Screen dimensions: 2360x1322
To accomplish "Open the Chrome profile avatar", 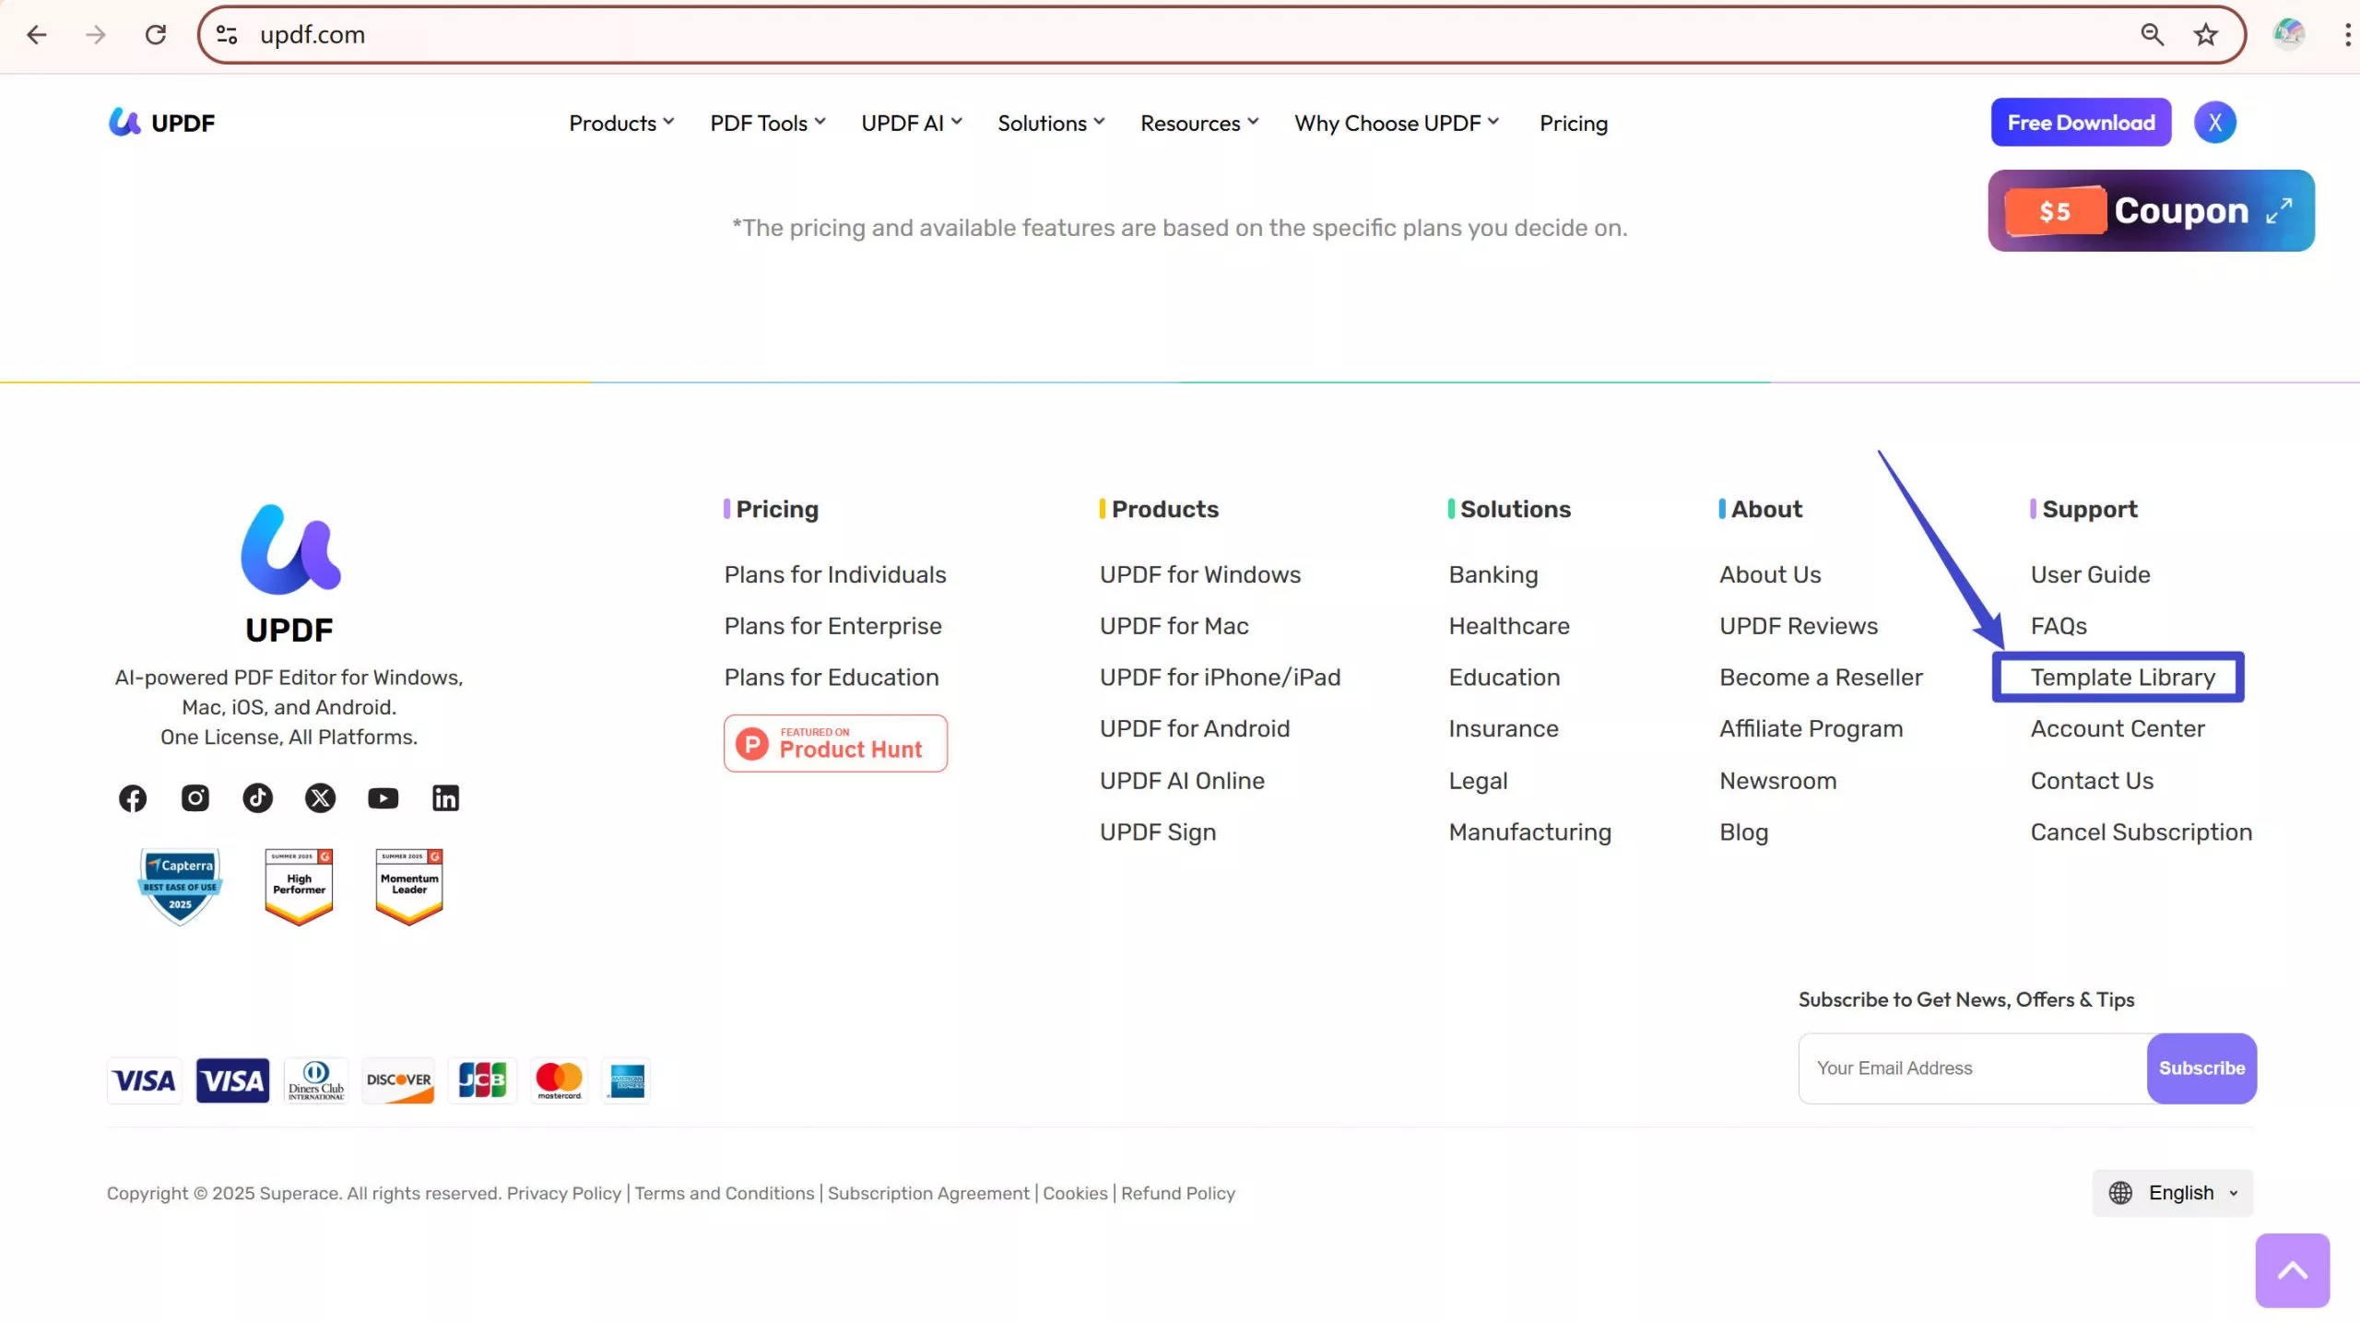I will point(2289,35).
